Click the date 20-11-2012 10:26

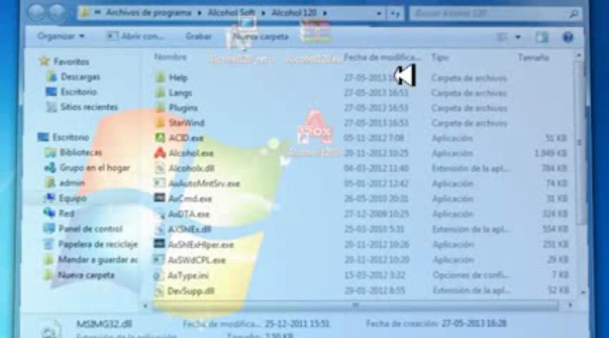point(376,245)
